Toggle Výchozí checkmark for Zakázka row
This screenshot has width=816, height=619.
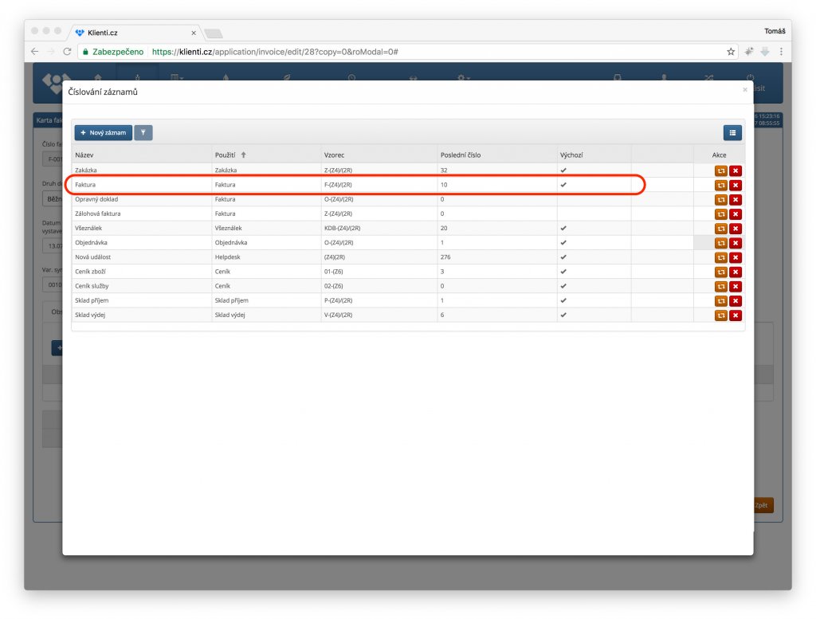(x=563, y=170)
